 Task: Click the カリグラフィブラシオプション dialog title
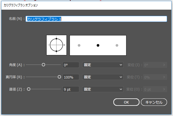pos(21,5)
